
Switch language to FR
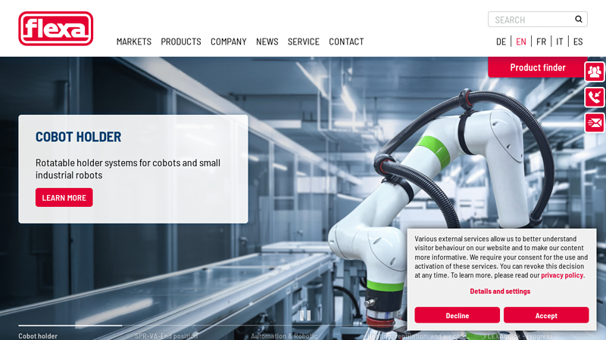tap(541, 42)
